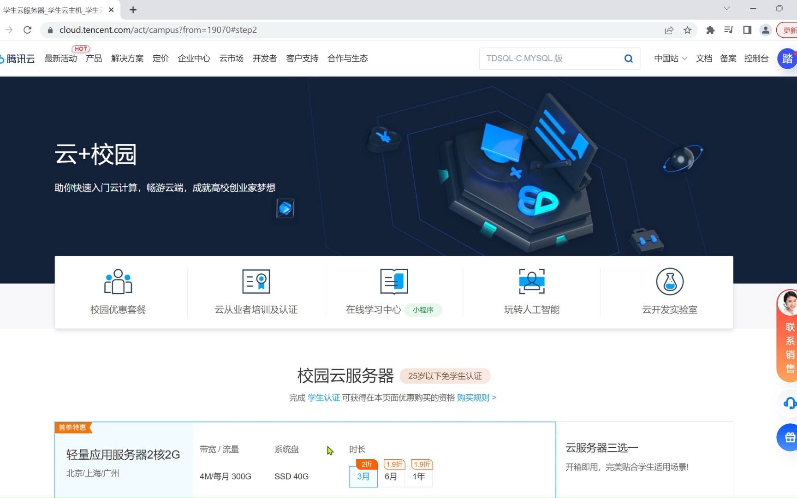Open the 购买规则 link
Viewport: 797px width, 498px height.
(x=476, y=397)
